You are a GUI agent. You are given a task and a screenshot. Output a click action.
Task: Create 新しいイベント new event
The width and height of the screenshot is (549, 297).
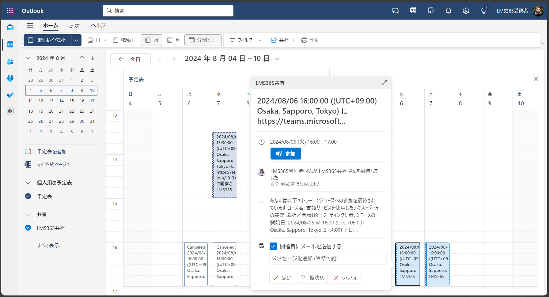(x=47, y=40)
